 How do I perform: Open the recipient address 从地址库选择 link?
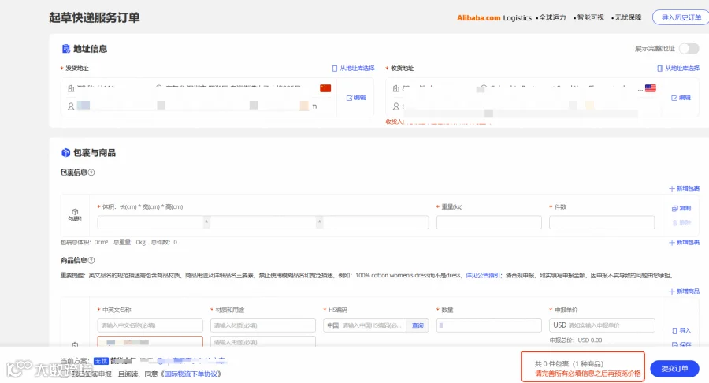(x=677, y=69)
